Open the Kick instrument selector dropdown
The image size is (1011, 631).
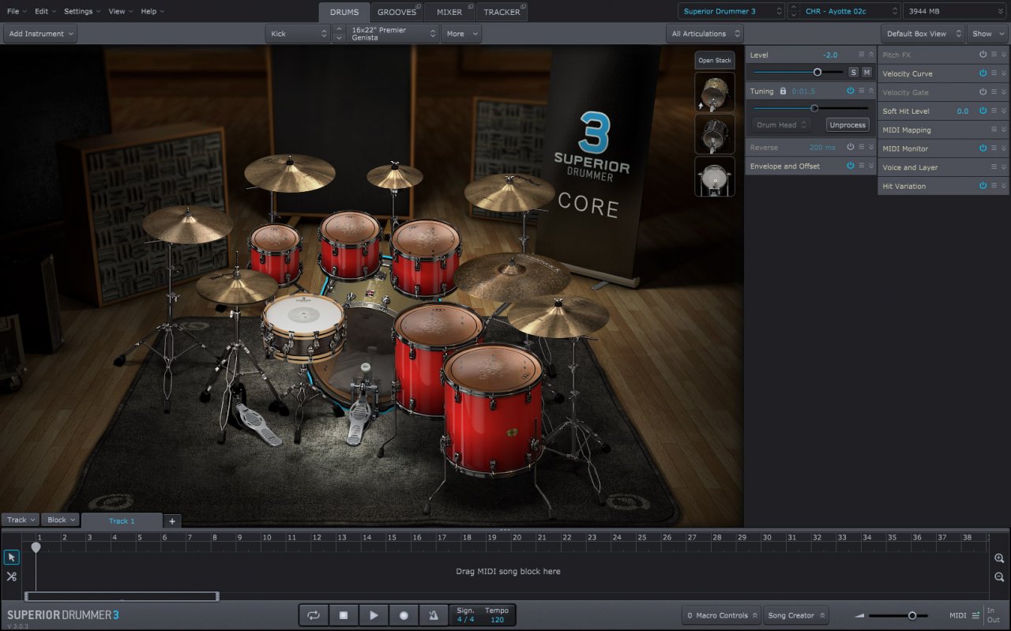(298, 33)
